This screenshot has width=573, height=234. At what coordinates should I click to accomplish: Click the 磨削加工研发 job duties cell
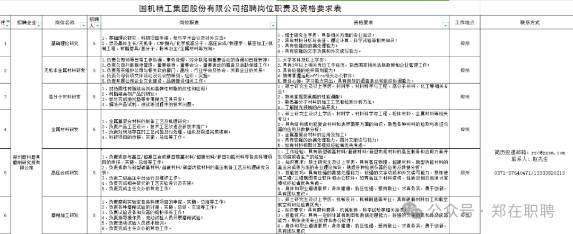pyautogui.click(x=189, y=215)
